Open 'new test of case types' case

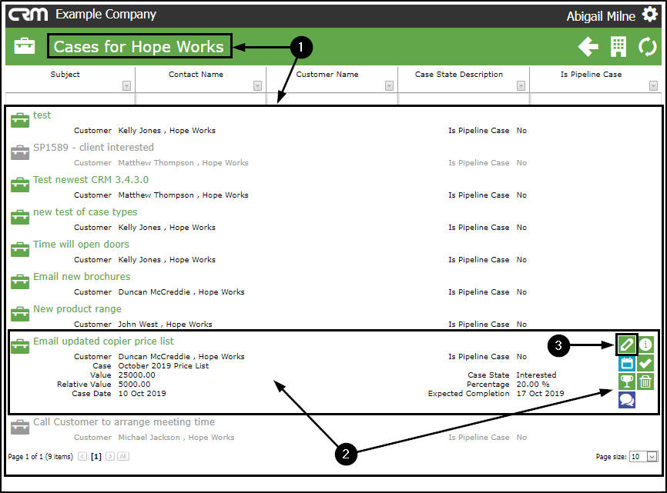click(x=85, y=212)
